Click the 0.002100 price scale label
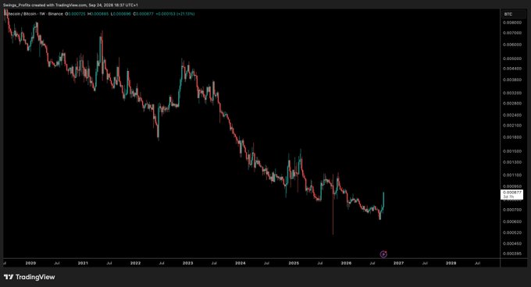Screen dimensions: 531x287 [511, 126]
